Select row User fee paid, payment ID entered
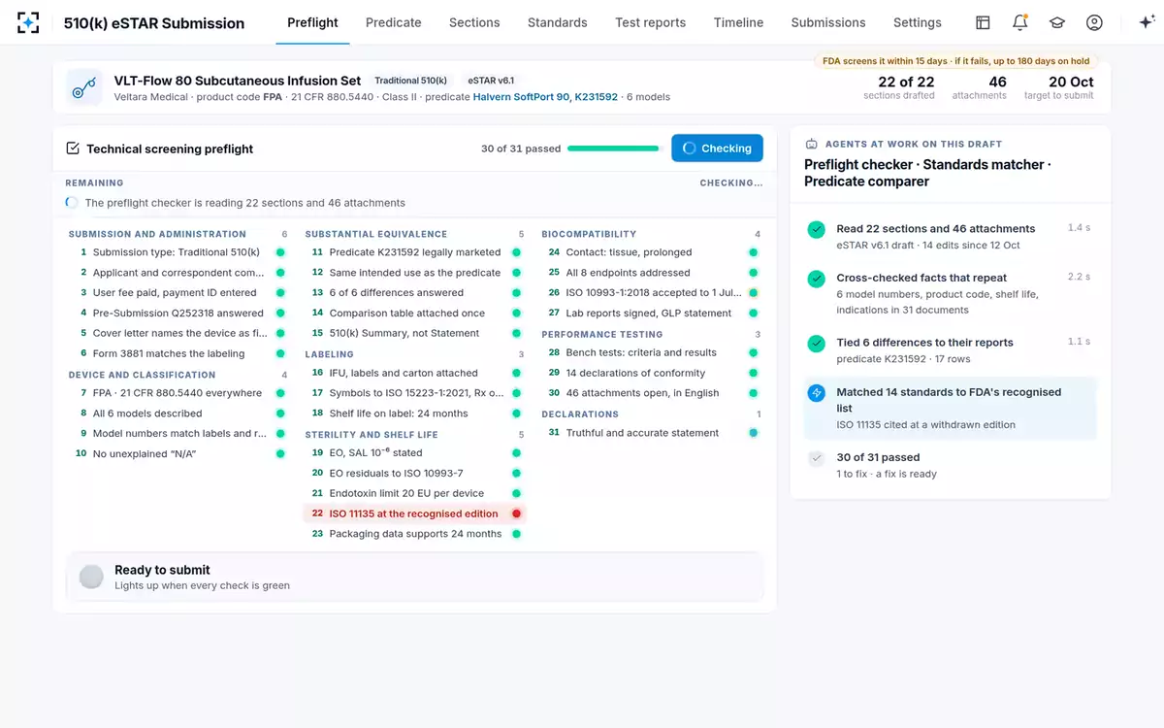The height and width of the screenshot is (728, 1164). coord(178,292)
